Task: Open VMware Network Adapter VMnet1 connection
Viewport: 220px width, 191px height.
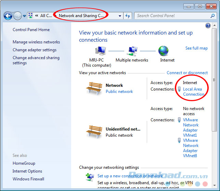Action: click(x=191, y=127)
